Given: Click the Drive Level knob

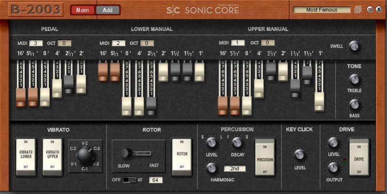Looking at the screenshot, I should pyautogui.click(x=333, y=143).
